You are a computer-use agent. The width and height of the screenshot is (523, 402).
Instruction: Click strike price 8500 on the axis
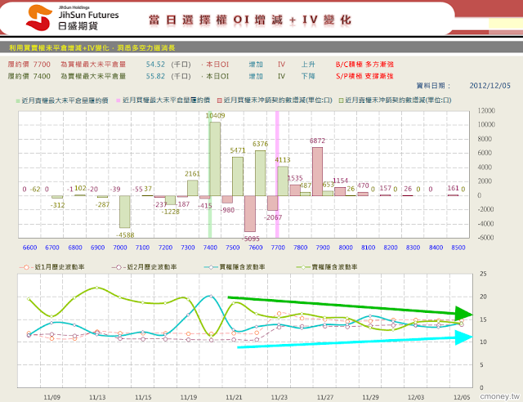pos(458,248)
